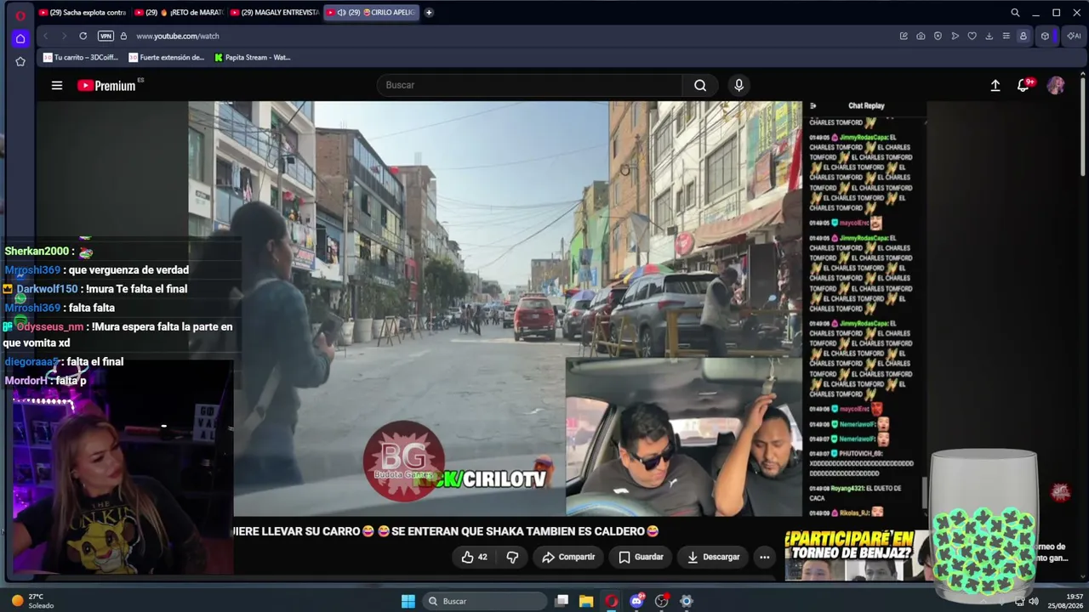Open the Windows Start menu

(x=408, y=601)
